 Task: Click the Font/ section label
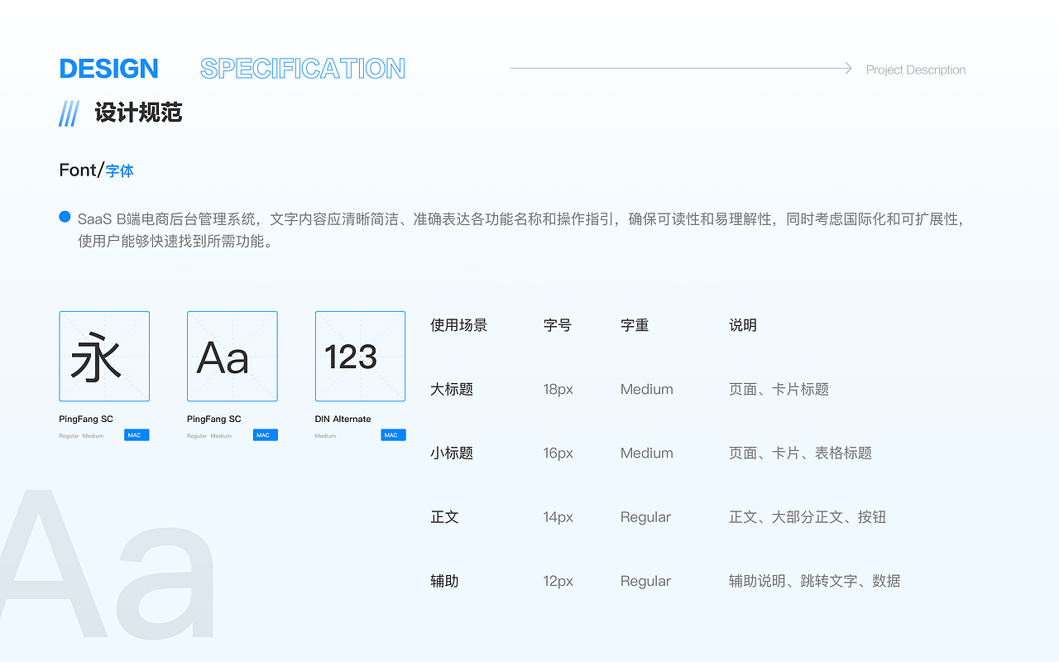coord(81,170)
